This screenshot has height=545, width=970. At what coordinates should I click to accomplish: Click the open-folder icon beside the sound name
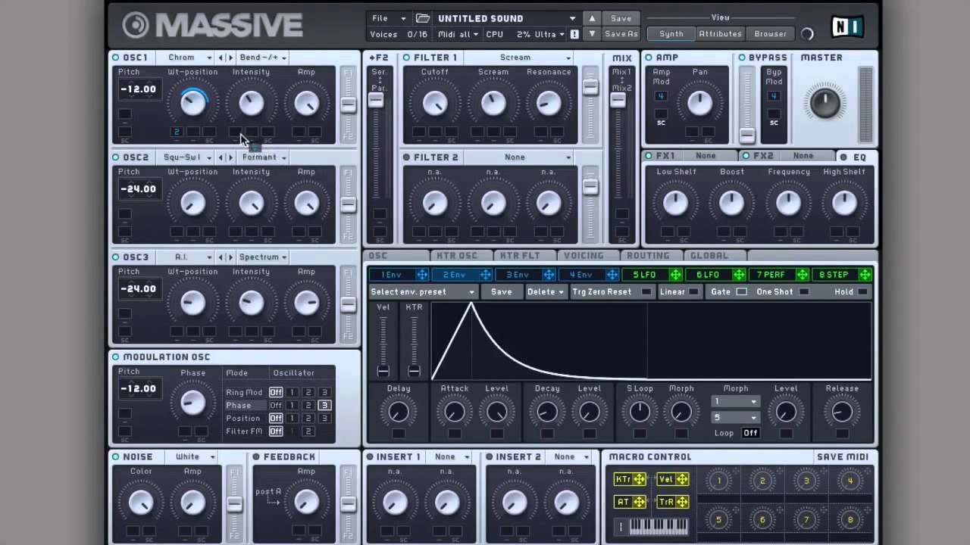coord(422,18)
